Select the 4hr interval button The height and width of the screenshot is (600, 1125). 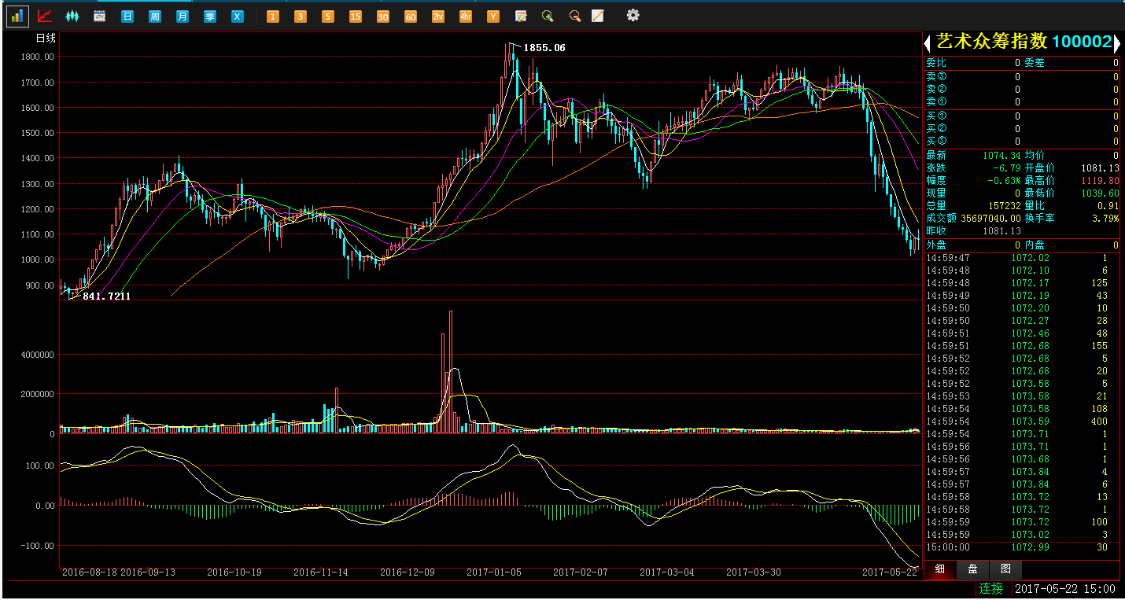coord(466,17)
